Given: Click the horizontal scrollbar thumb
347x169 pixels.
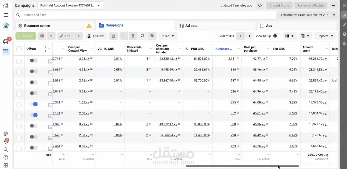Looking at the screenshot, I should pos(242,166).
